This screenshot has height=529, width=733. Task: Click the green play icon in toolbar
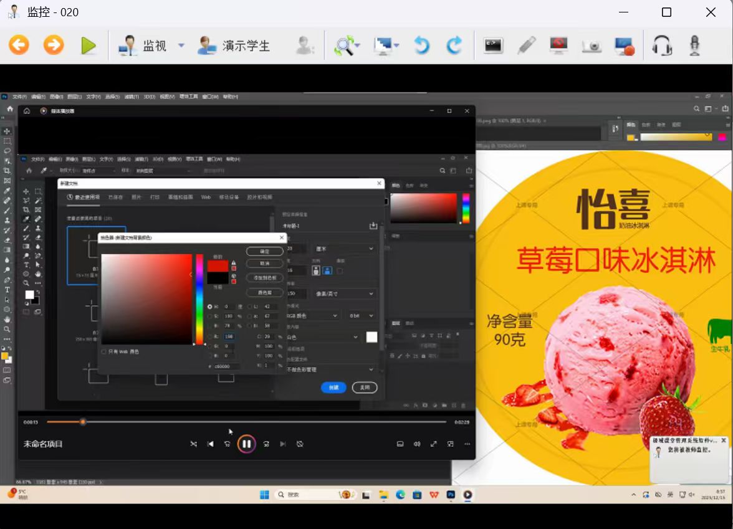pyautogui.click(x=89, y=45)
